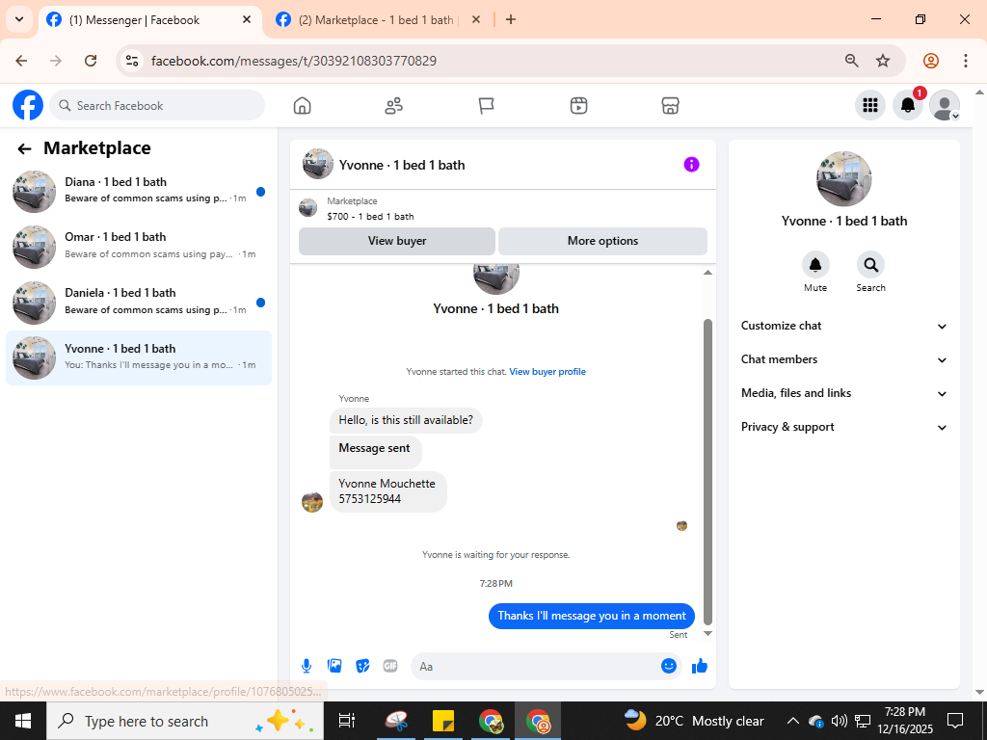The image size is (987, 740).
Task: Click the More options button
Action: pos(602,241)
